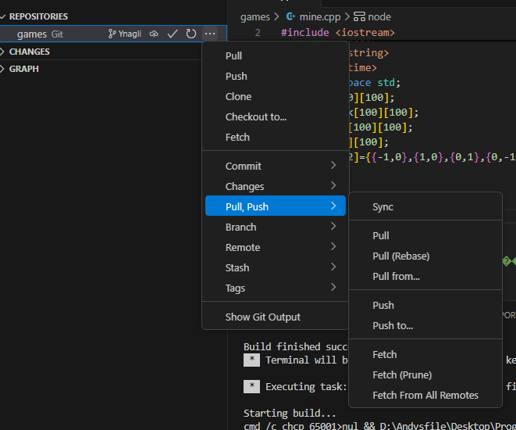Screen dimensions: 516x430
Task: Select Fetch (Prune) option
Action: pyautogui.click(x=425, y=375)
